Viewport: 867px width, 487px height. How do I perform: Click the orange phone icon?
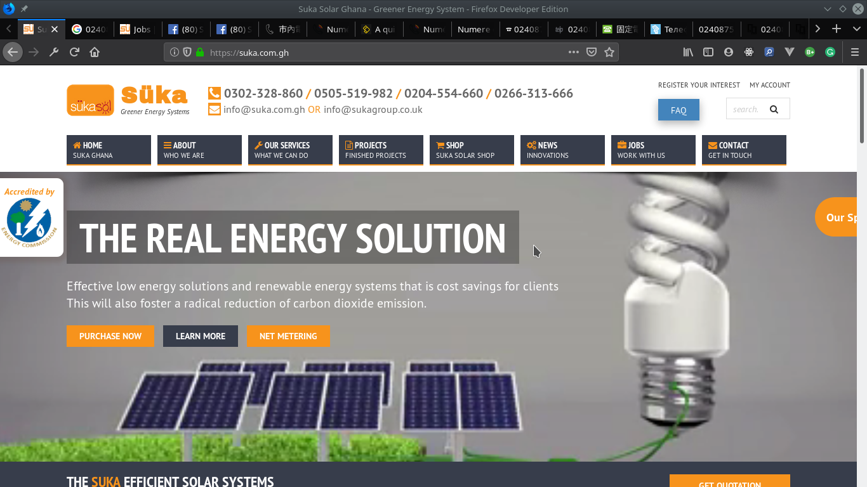coord(215,93)
